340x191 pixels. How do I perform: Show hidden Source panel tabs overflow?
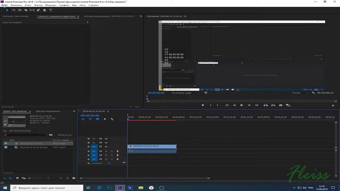pyautogui.click(x=141, y=16)
